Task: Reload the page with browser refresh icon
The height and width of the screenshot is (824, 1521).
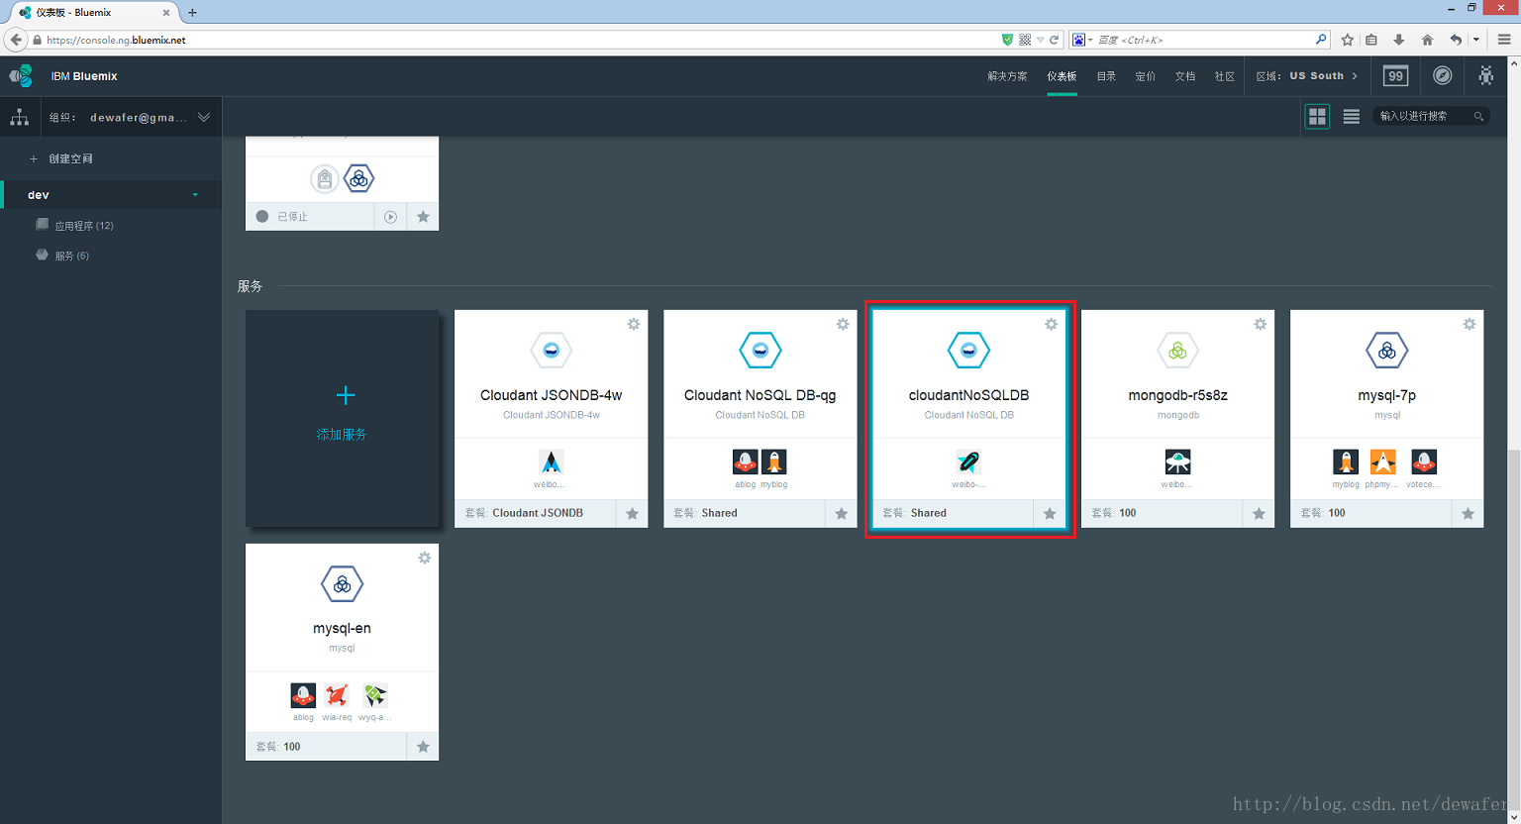Action: 1054,40
